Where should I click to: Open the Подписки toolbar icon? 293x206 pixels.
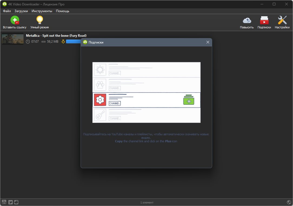pyautogui.click(x=264, y=20)
